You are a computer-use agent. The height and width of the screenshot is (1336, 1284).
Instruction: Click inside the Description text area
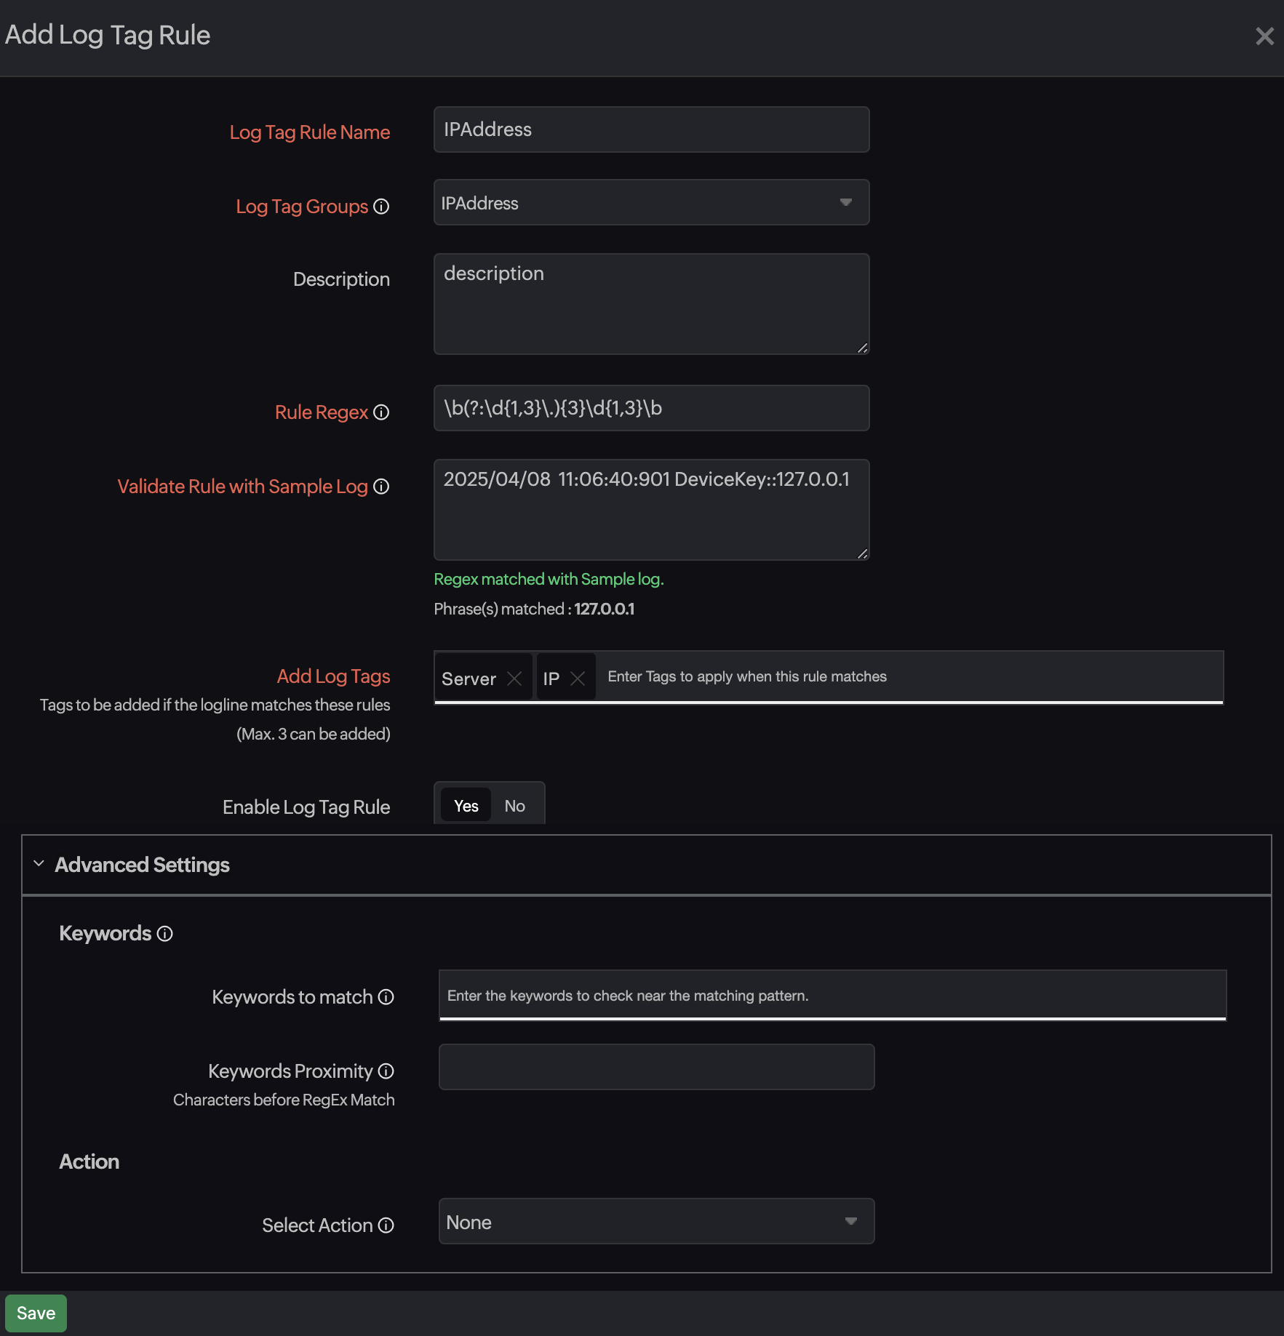650,303
